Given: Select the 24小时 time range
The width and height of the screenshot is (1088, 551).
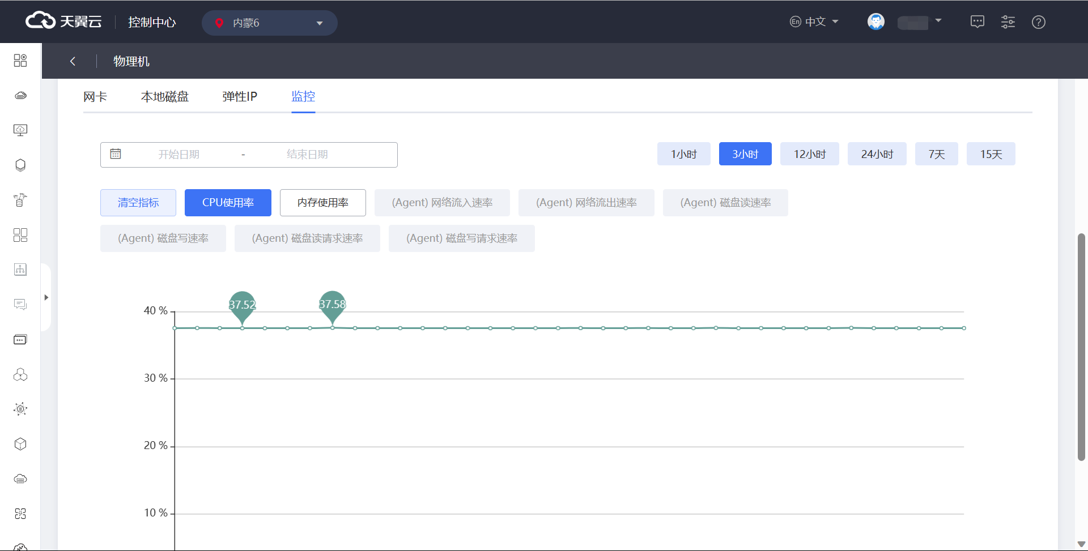Looking at the screenshot, I should coord(877,154).
